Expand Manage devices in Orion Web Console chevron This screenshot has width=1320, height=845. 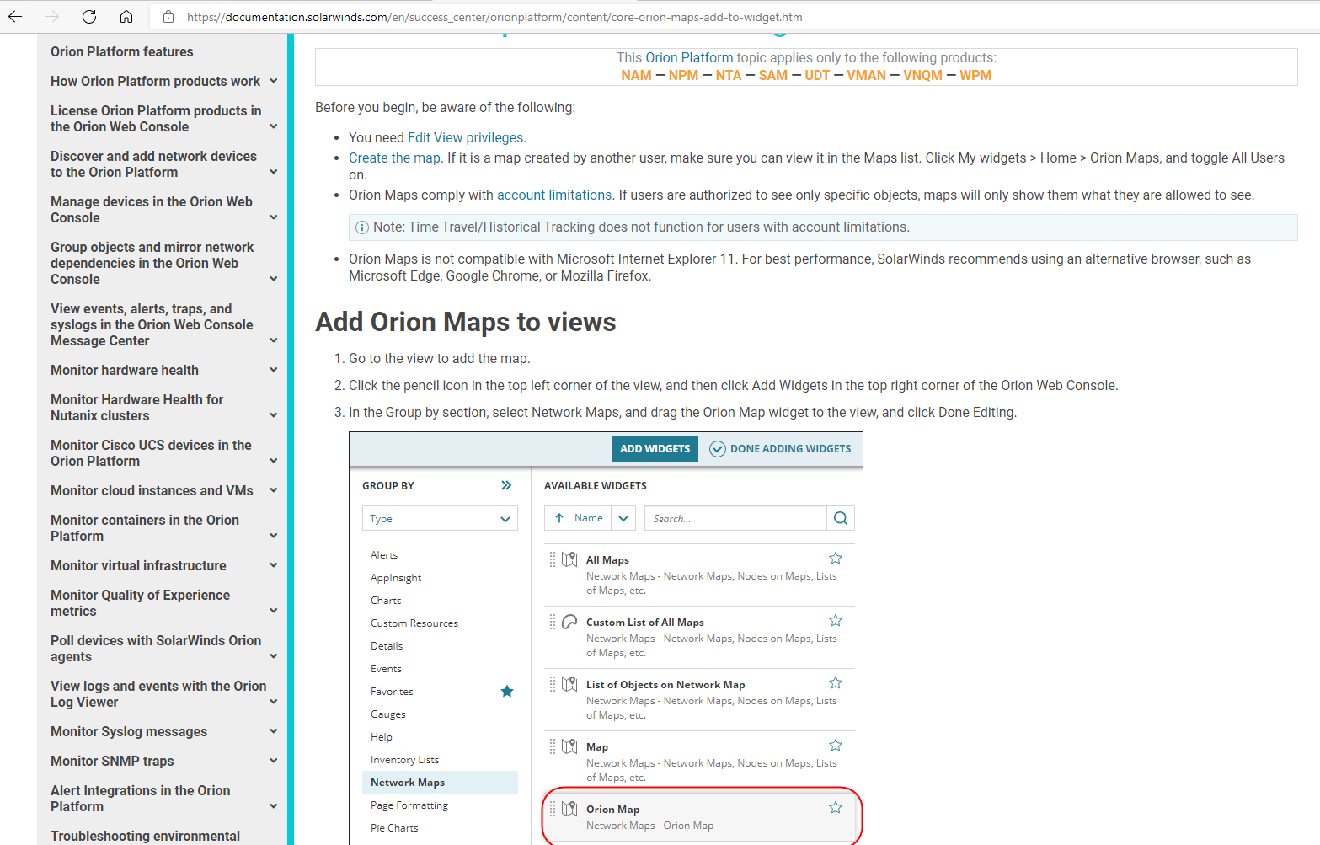coord(274,217)
